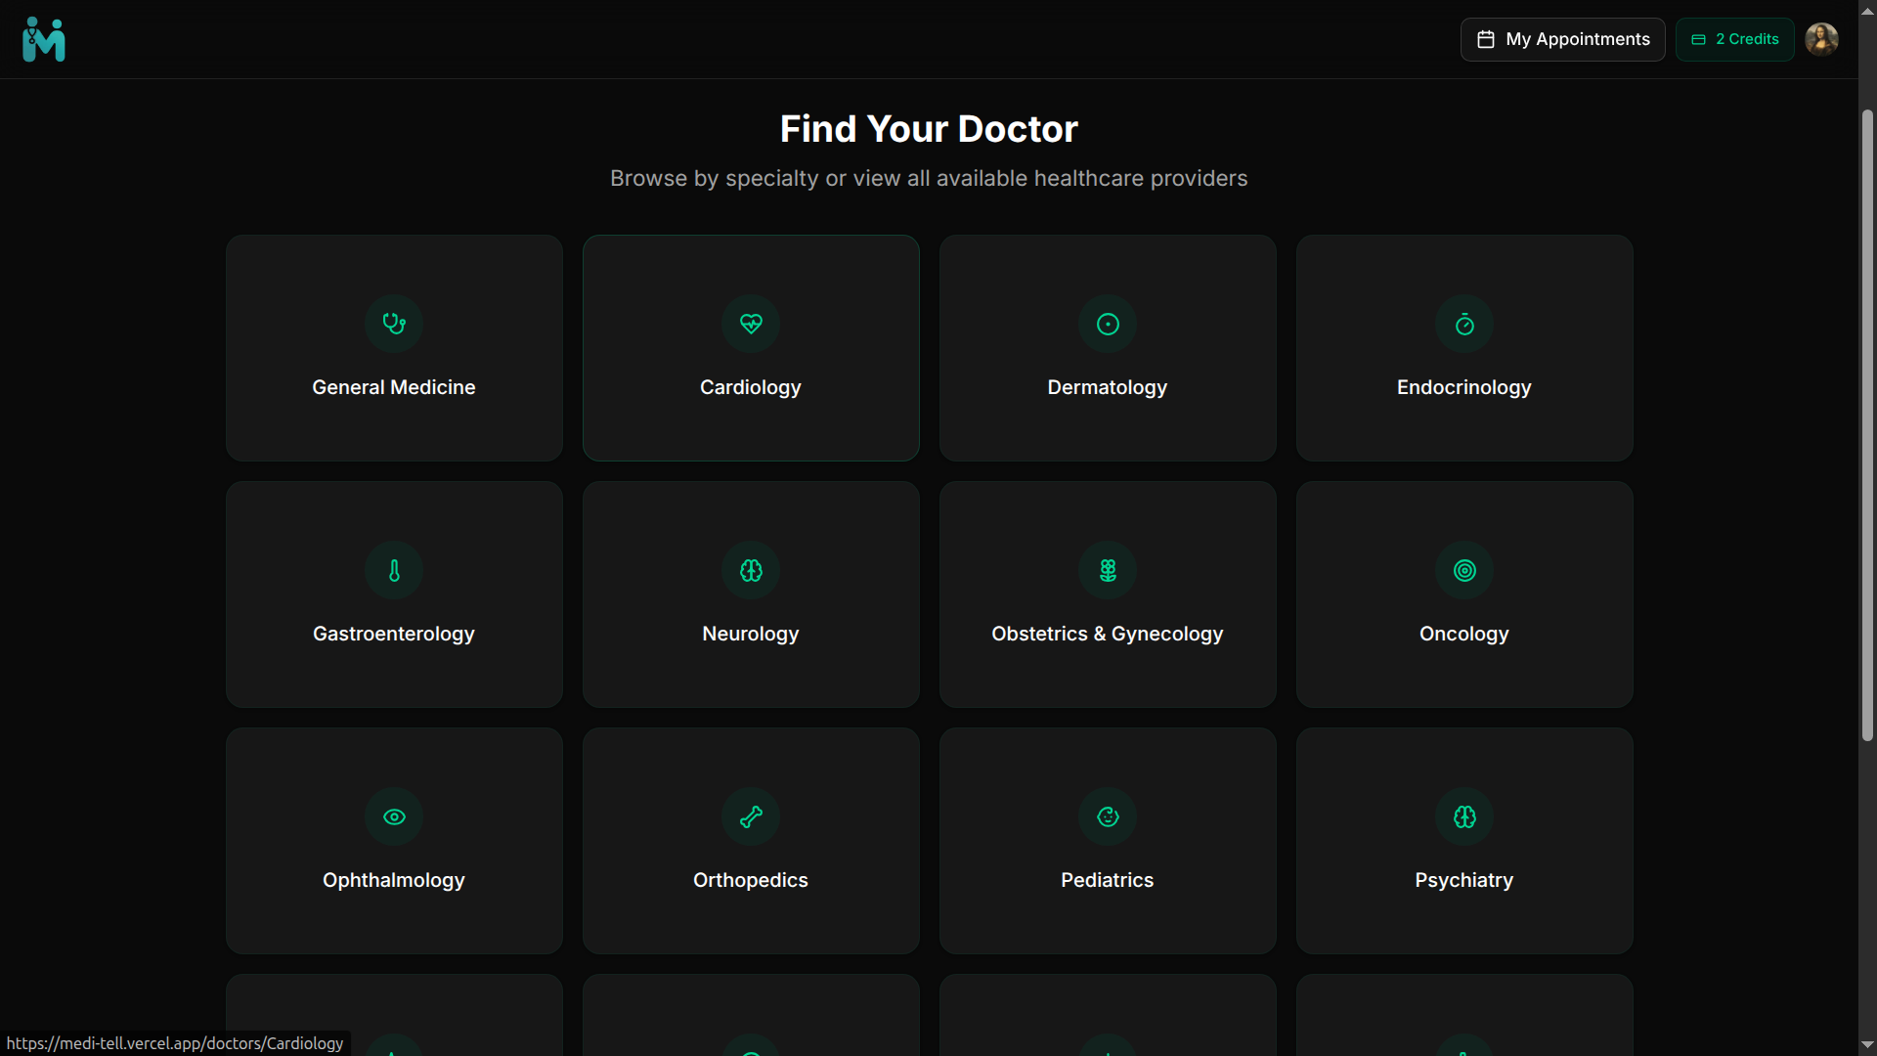Click the page vertical scrollbar thumb
1877x1056 pixels.
click(x=1867, y=425)
